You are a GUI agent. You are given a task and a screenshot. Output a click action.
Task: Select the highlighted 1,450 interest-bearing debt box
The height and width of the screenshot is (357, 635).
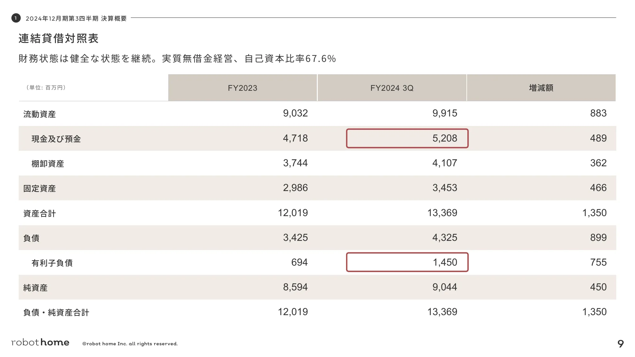point(407,262)
